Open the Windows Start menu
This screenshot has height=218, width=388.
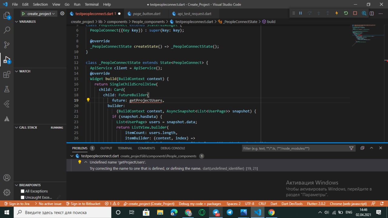(7, 212)
